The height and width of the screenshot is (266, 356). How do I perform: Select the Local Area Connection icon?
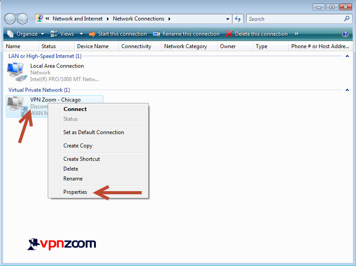(x=16, y=72)
